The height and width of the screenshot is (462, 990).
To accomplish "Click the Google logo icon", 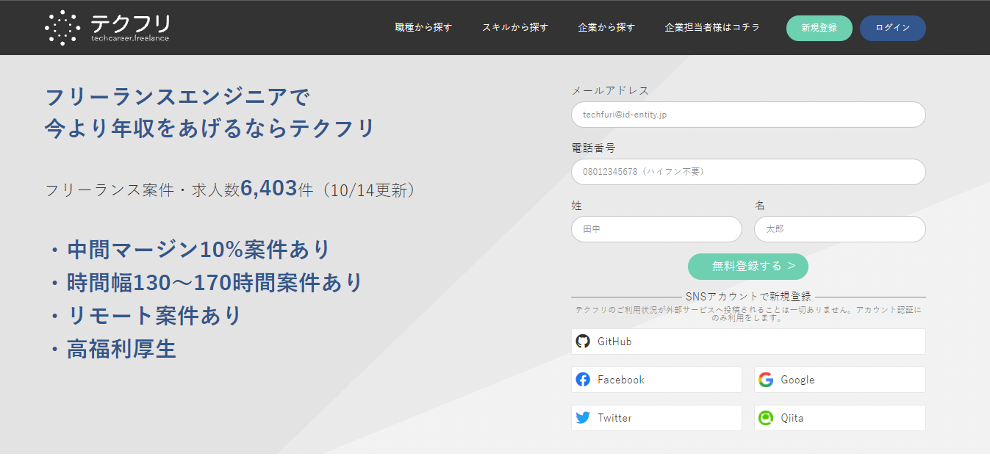I will click(x=766, y=380).
